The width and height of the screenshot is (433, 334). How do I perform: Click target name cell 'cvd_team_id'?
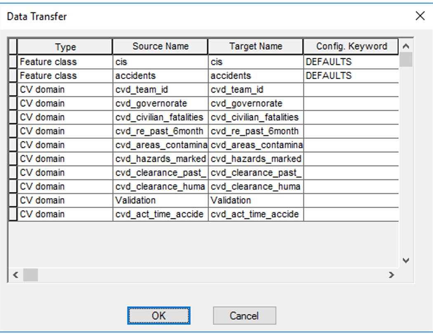(256, 89)
